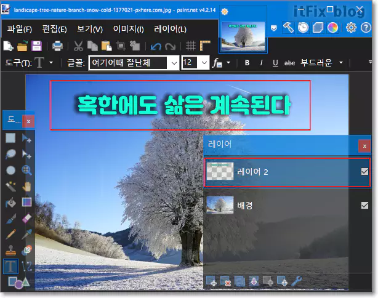The width and height of the screenshot is (378, 298).
Task: Expand the 부드러운 antialiasing dropdown
Action: [x=341, y=63]
